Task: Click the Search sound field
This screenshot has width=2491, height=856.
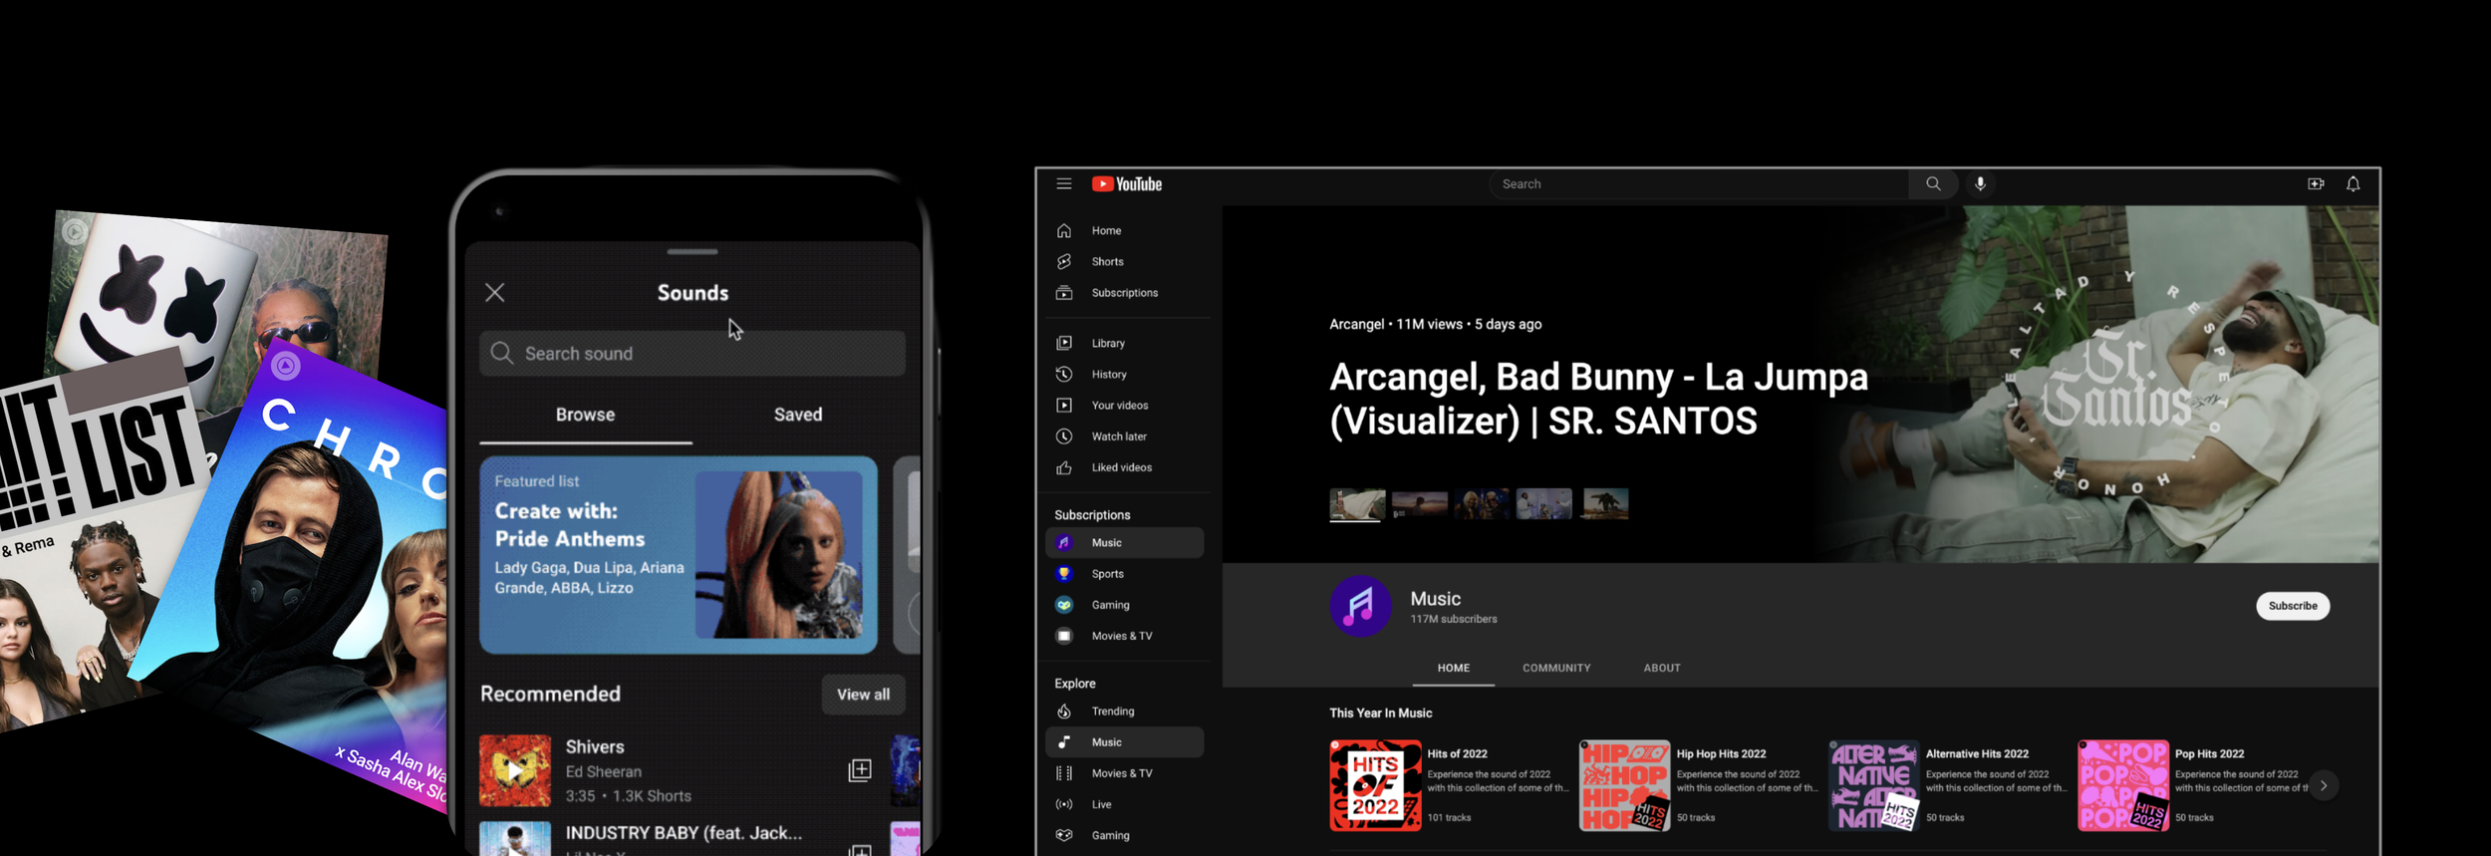Action: coord(692,354)
